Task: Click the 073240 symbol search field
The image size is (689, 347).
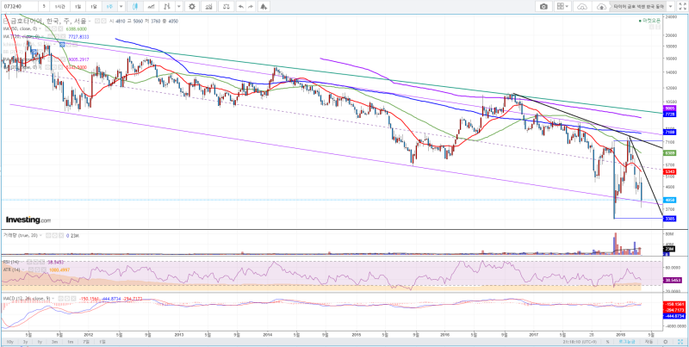Action: click(x=20, y=7)
